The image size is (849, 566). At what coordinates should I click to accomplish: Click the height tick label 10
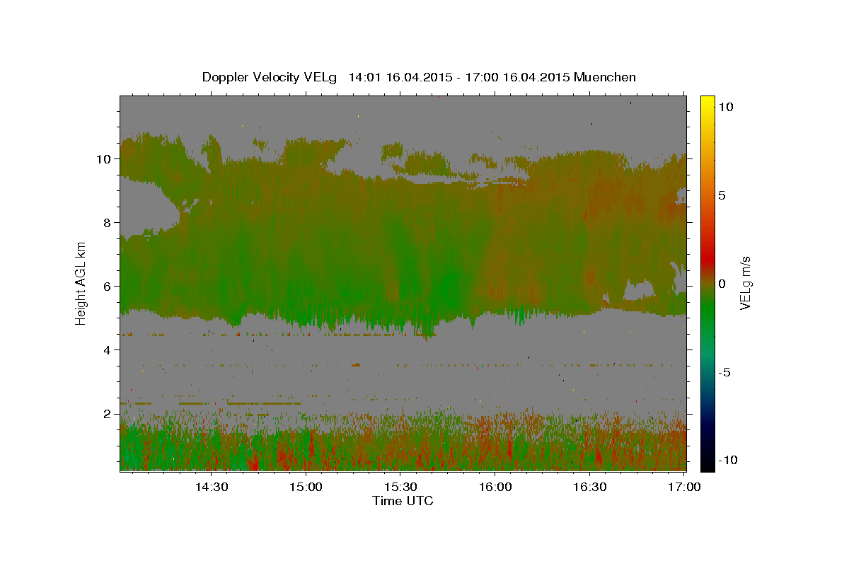103,159
